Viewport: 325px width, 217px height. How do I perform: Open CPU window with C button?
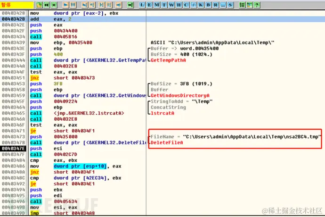[x=186, y=5]
